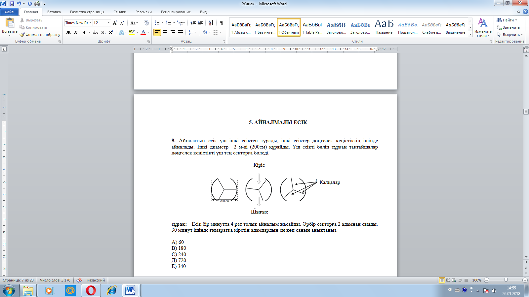The image size is (529, 297).
Task: Open Select (Выделить) dropdown
Action: 510,35
